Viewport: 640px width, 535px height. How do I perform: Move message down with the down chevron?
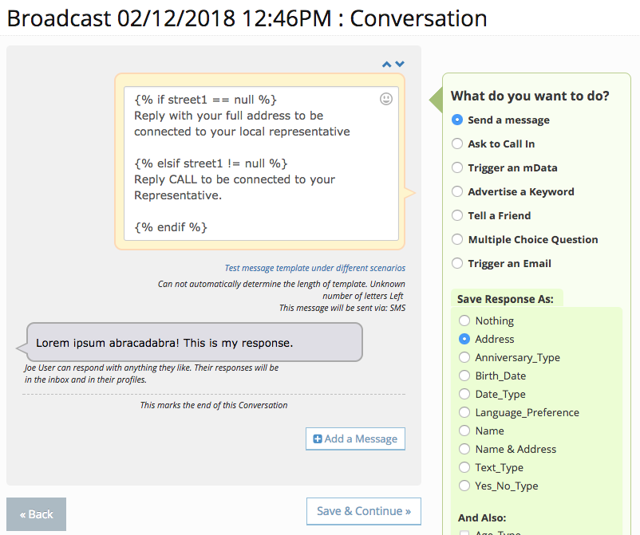400,64
